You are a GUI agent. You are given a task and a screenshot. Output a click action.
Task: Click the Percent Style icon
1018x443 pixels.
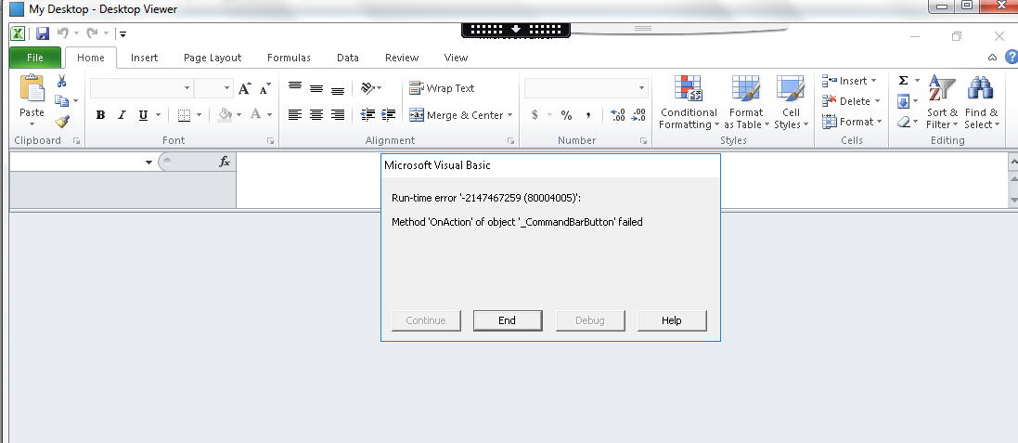click(x=566, y=115)
